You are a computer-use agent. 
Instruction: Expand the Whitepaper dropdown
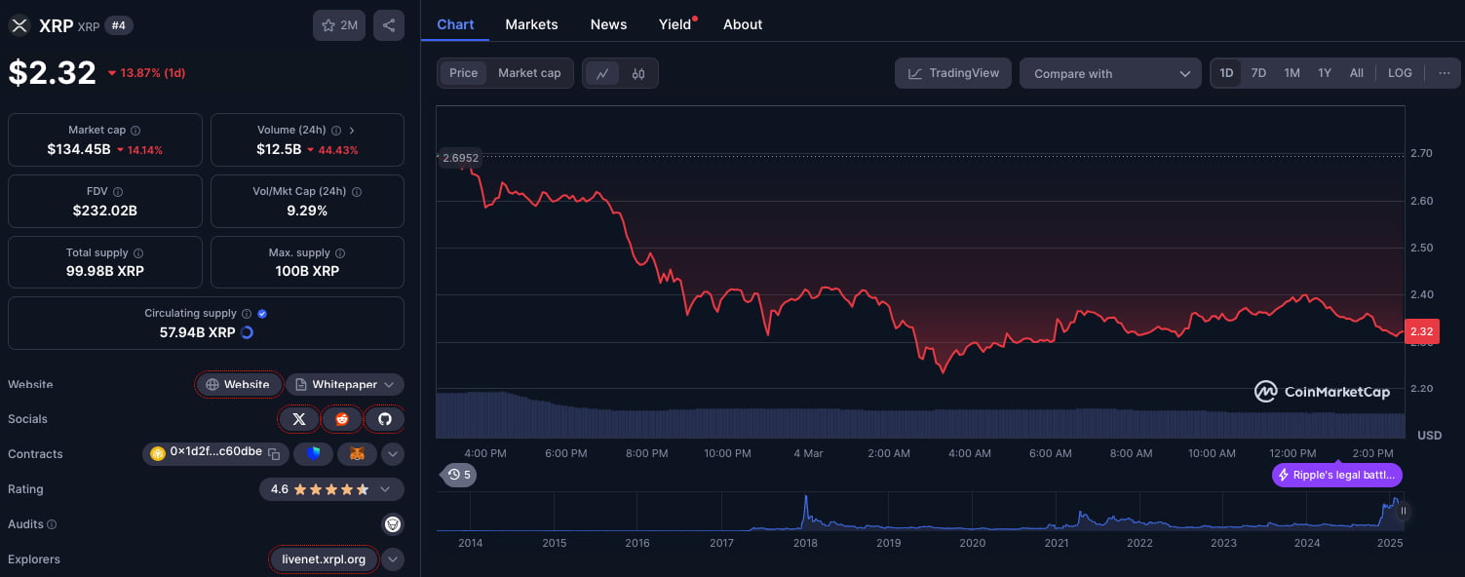coord(344,385)
